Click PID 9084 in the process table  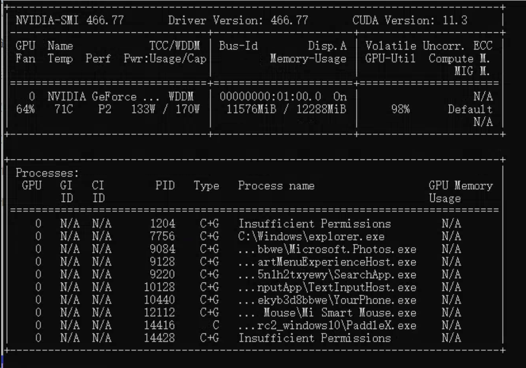163,249
